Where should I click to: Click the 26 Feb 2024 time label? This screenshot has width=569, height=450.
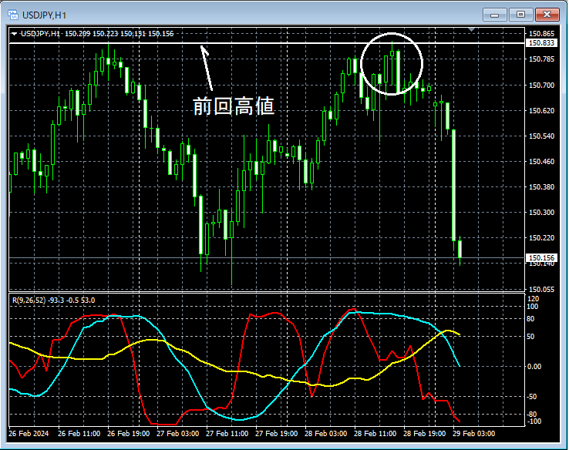coord(29,434)
